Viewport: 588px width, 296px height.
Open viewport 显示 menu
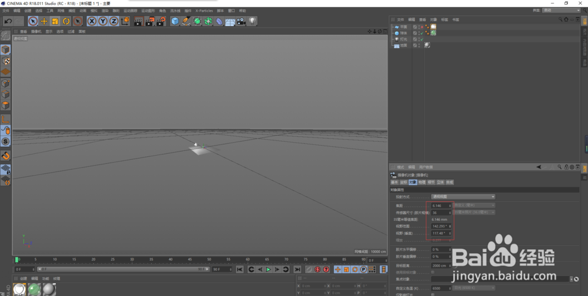pyautogui.click(x=49, y=32)
